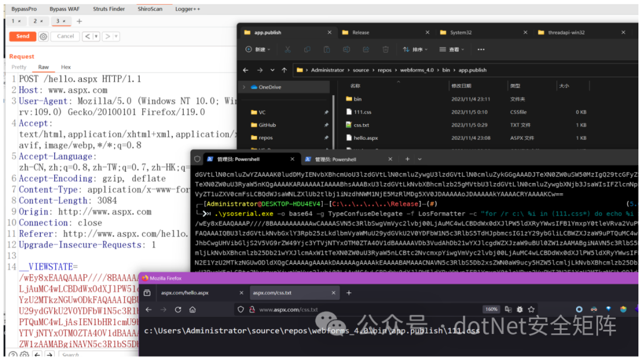The height and width of the screenshot is (359, 642).
Task: Close Repeater tab 3
Action: click(64, 21)
